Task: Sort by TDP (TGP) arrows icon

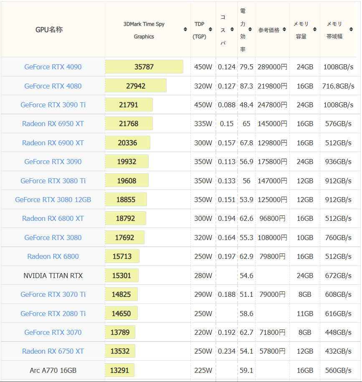Action: (210, 30)
